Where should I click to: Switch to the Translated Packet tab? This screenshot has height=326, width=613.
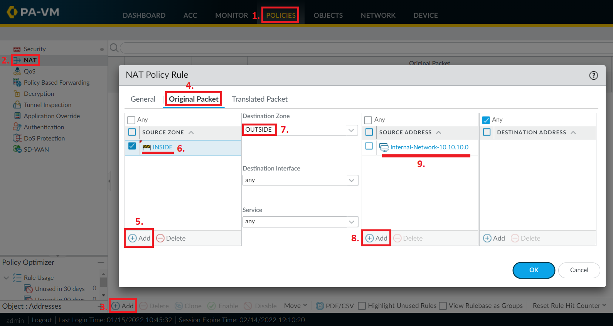(x=260, y=99)
